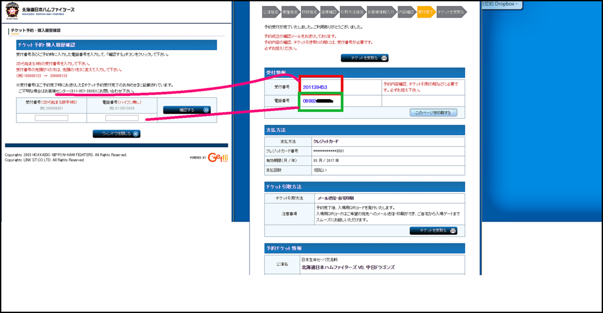Select the 座席確認 step in progress bar
Viewport: 603px width, 313px height.
(x=329, y=12)
